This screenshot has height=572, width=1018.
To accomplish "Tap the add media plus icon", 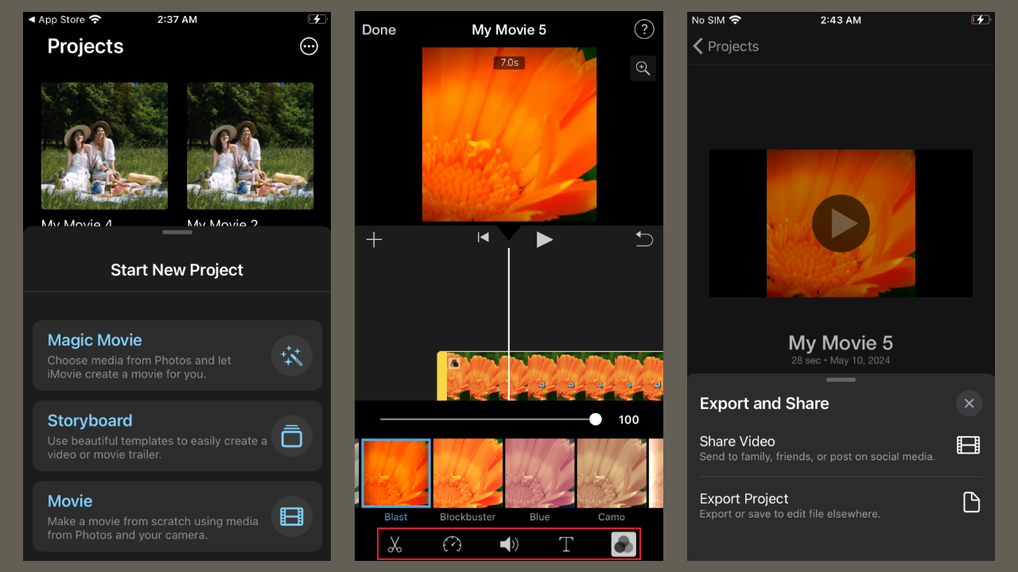I will click(x=374, y=239).
